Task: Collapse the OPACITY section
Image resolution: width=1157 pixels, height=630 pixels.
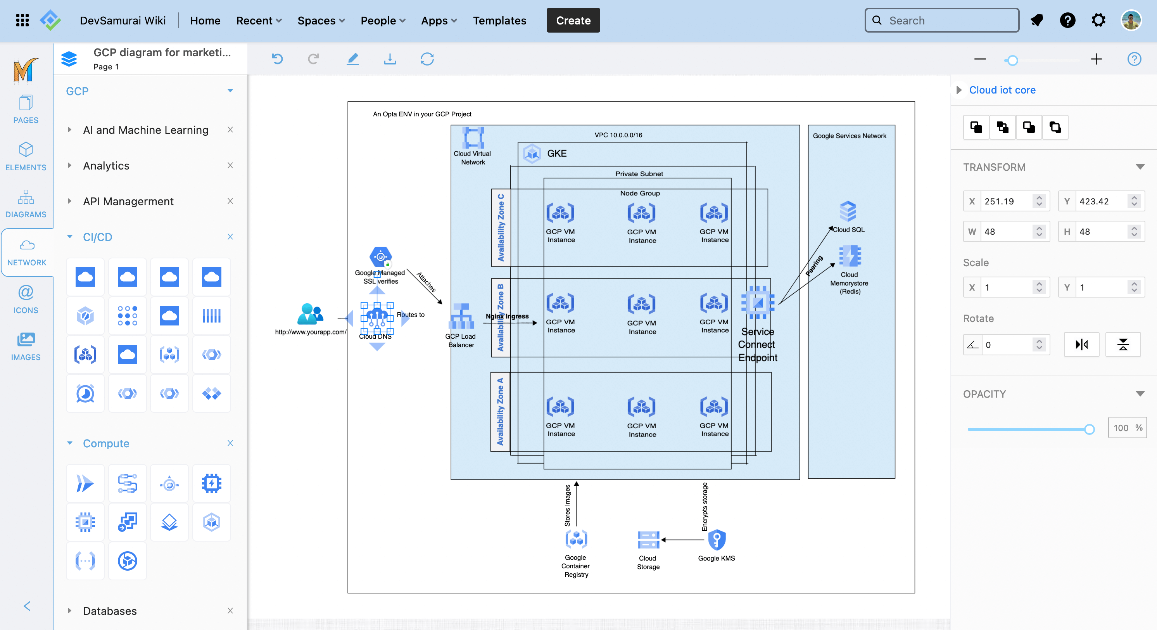Action: [x=1140, y=394]
